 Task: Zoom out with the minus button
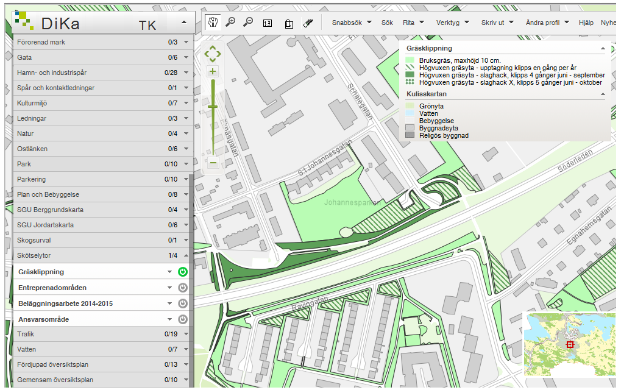(213, 162)
